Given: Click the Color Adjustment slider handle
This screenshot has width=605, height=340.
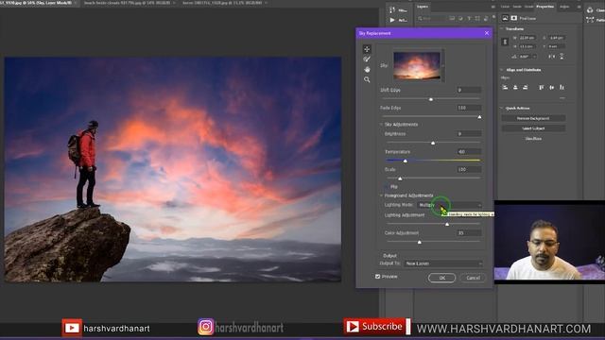Looking at the screenshot, I should click(420, 242).
